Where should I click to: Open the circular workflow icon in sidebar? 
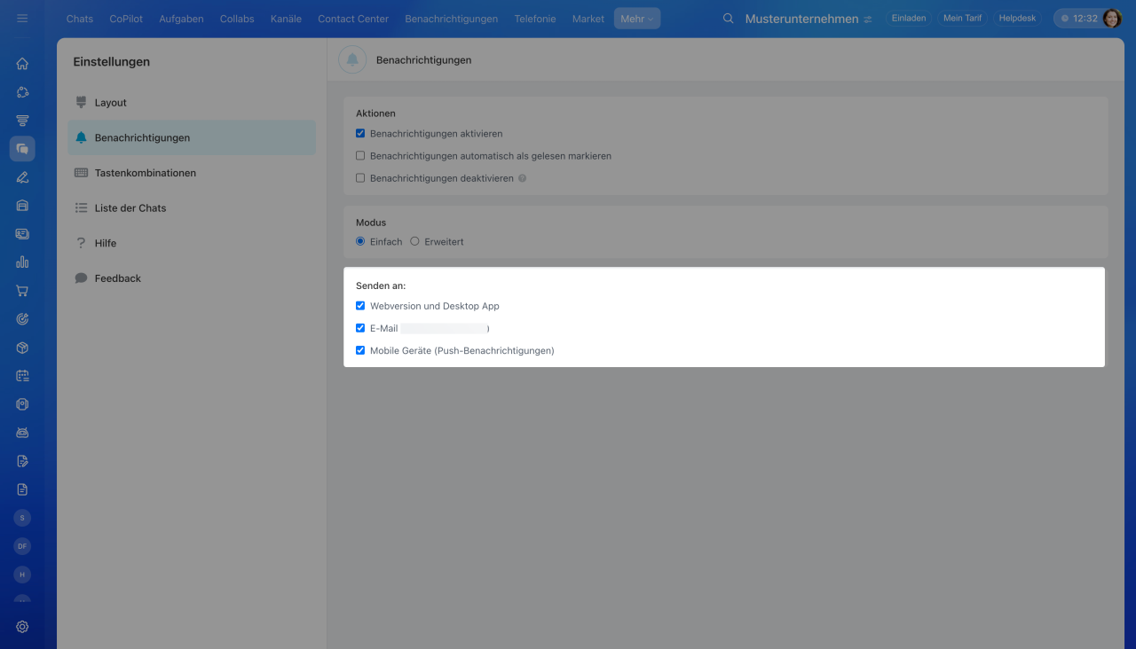[22, 92]
